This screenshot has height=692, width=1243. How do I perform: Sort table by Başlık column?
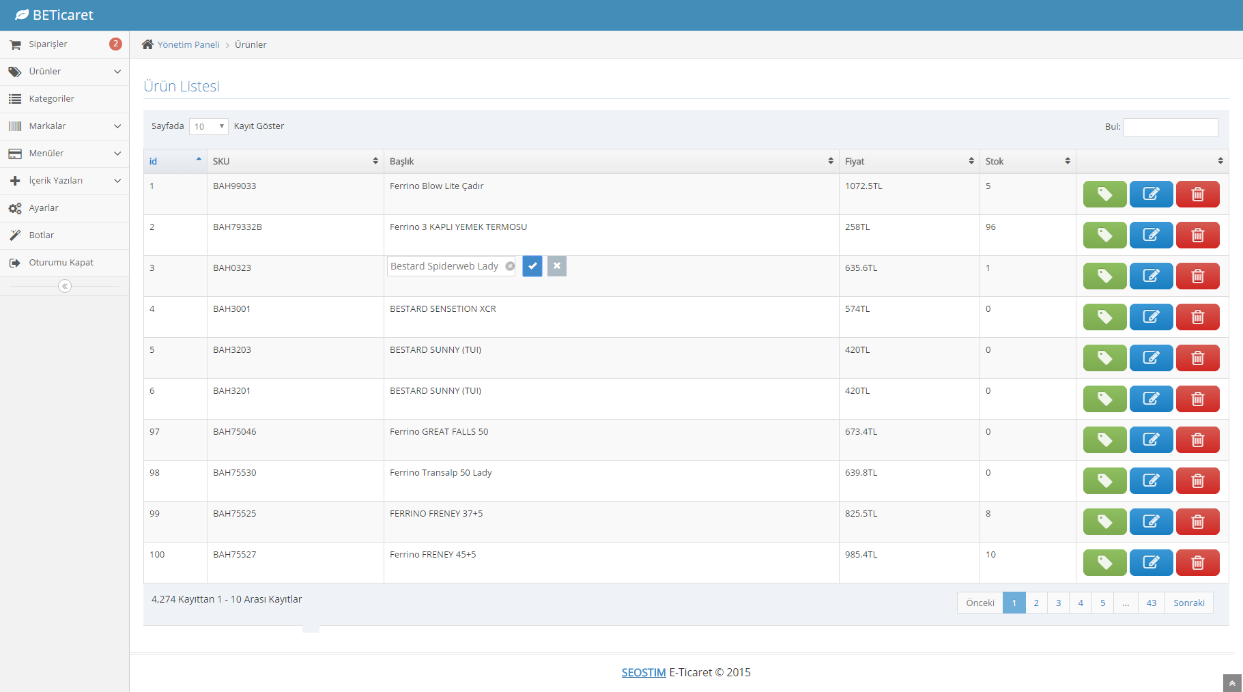612,161
